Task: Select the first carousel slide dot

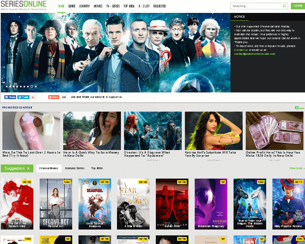Action: 7,86
